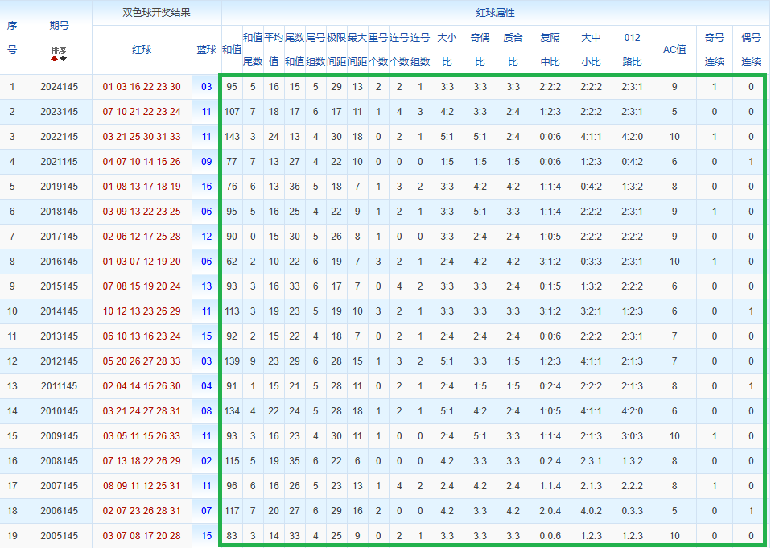Click blue ball 13 in issue 2015145 row

pos(207,286)
